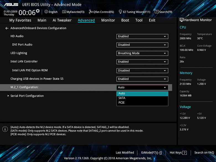
Task: Click the DVI Port Audio label
Action: point(22,45)
